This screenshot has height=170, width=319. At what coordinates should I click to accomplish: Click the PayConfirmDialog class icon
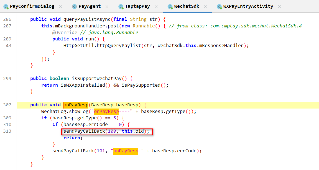coord(6,6)
